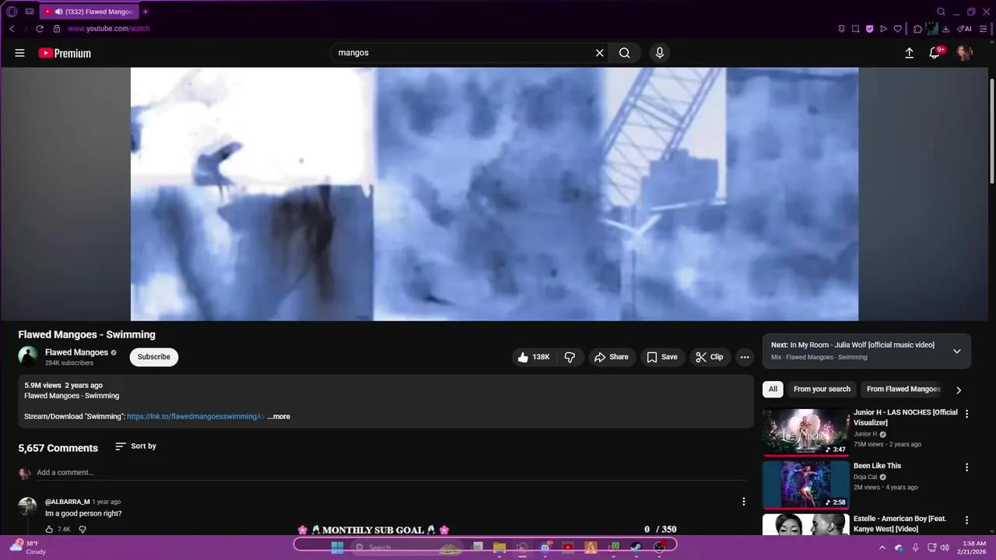Open File Explorer from taskbar
Screen dimensions: 996x560
[500, 548]
